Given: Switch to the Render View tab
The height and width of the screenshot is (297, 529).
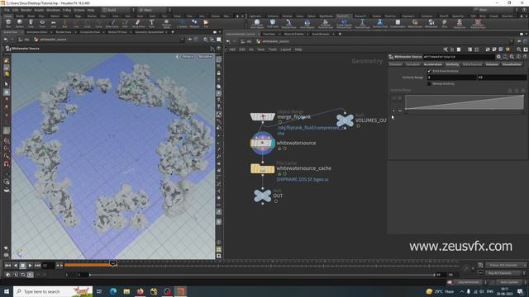Looking at the screenshot, I should click(64, 32).
